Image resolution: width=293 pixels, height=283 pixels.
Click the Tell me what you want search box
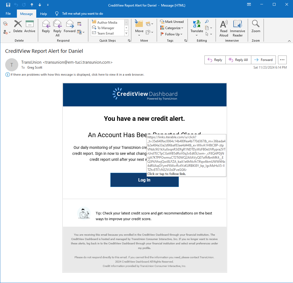point(82,14)
